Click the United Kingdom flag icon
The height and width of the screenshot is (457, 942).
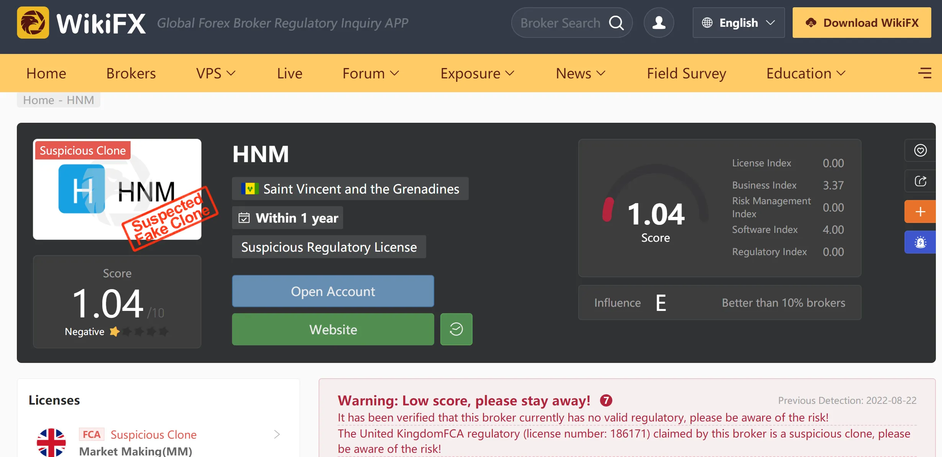click(51, 442)
